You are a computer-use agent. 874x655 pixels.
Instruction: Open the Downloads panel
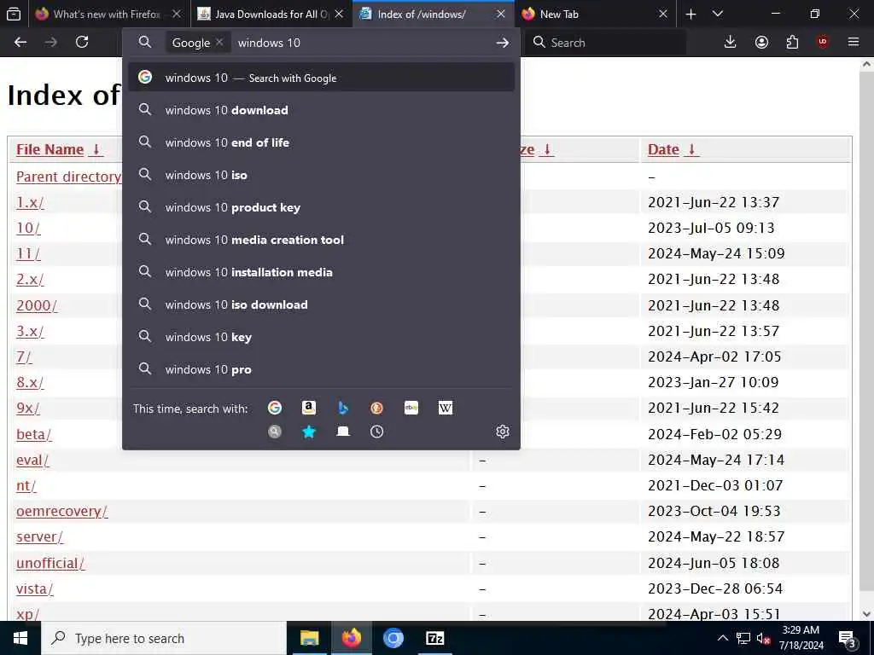(730, 43)
